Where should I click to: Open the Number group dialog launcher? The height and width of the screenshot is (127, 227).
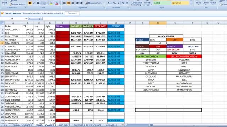pos(128,7)
